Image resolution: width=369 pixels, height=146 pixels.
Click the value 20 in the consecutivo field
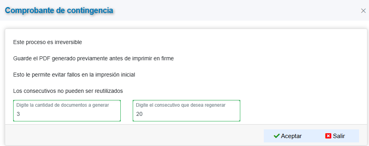click(139, 114)
